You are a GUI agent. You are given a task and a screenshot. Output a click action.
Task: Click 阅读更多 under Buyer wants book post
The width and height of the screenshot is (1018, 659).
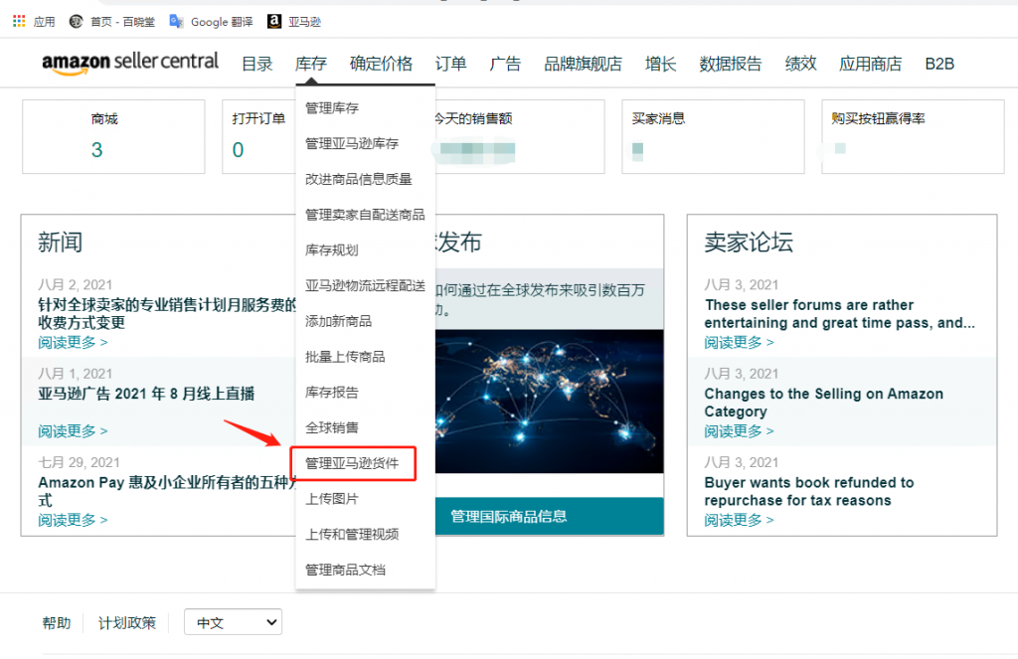(739, 520)
